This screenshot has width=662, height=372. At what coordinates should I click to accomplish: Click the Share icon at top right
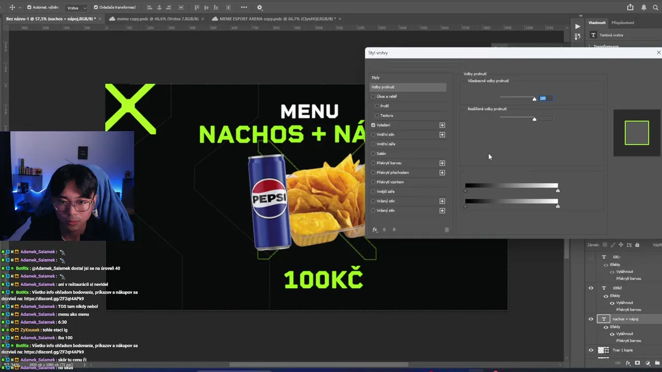(x=630, y=7)
